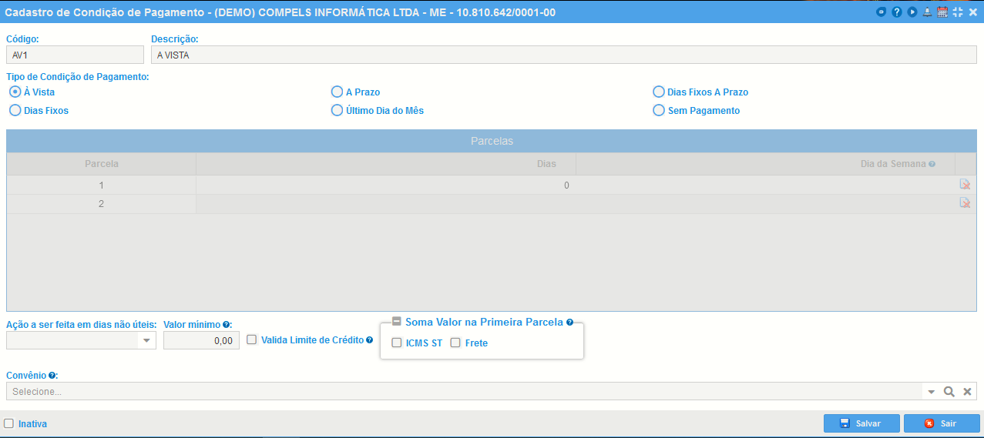Image resolution: width=984 pixels, height=438 pixels.
Task: Delete parcela row 2 with its remove icon
Action: 965,203
